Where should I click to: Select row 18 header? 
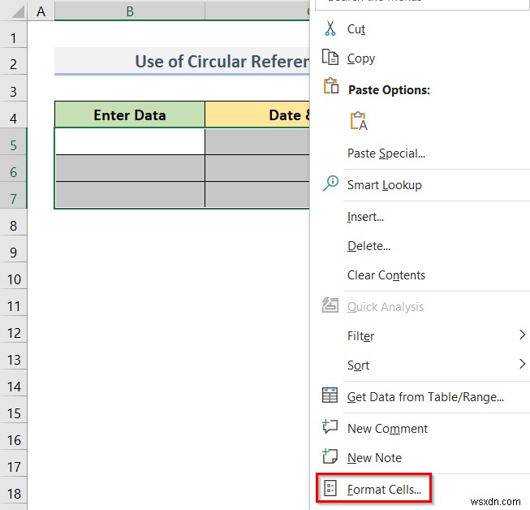pos(13,491)
